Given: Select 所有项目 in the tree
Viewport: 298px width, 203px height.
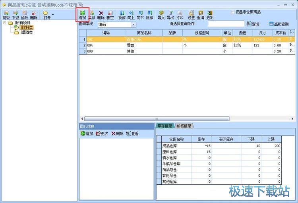Looking at the screenshot, I should point(23,23).
